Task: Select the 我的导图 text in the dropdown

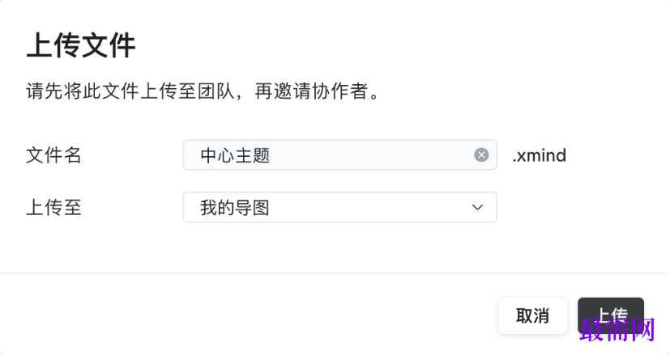Action: [235, 208]
